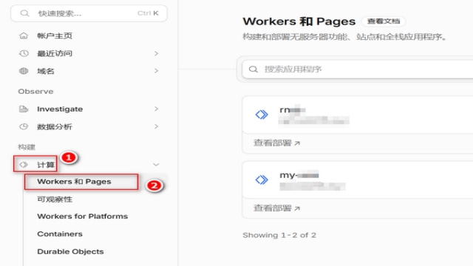Click the blue worker icon of my- app
The width and height of the screenshot is (473, 266).
coord(262,180)
